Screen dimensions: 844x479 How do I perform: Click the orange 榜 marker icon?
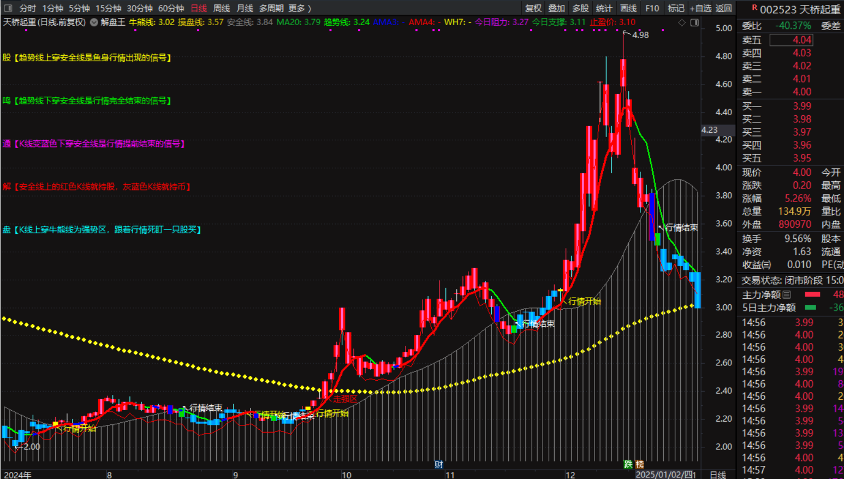pyautogui.click(x=639, y=464)
